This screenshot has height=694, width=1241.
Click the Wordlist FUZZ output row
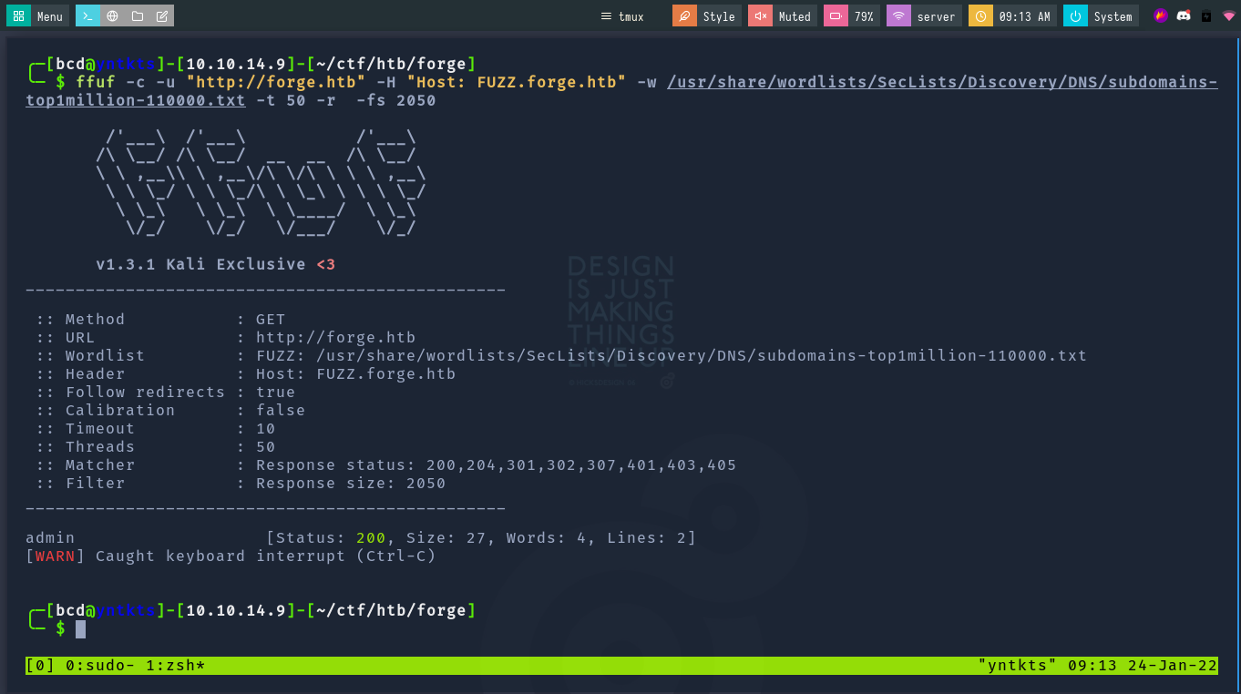coord(561,355)
